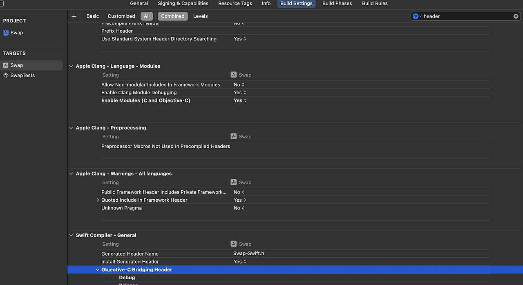Collapse Apple Clang Warnings All languages section
The height and width of the screenshot is (285, 523).
71,174
